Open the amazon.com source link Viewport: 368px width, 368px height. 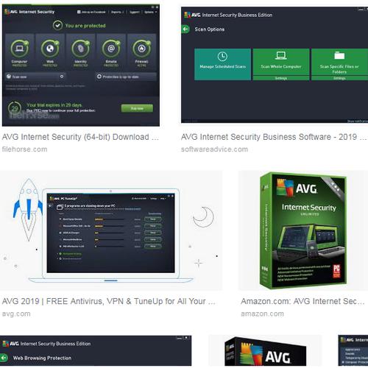coord(262,314)
